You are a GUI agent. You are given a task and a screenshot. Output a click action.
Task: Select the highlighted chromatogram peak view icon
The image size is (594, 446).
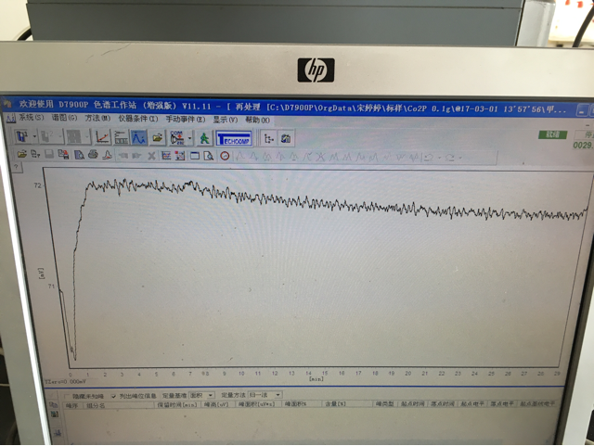tap(138, 137)
